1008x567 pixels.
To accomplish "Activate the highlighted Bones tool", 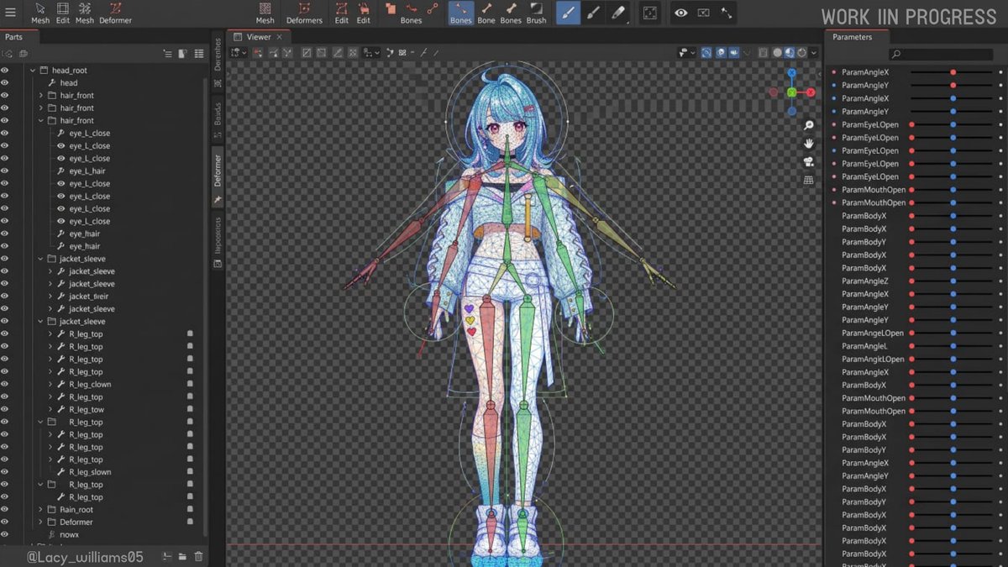I will coord(460,13).
